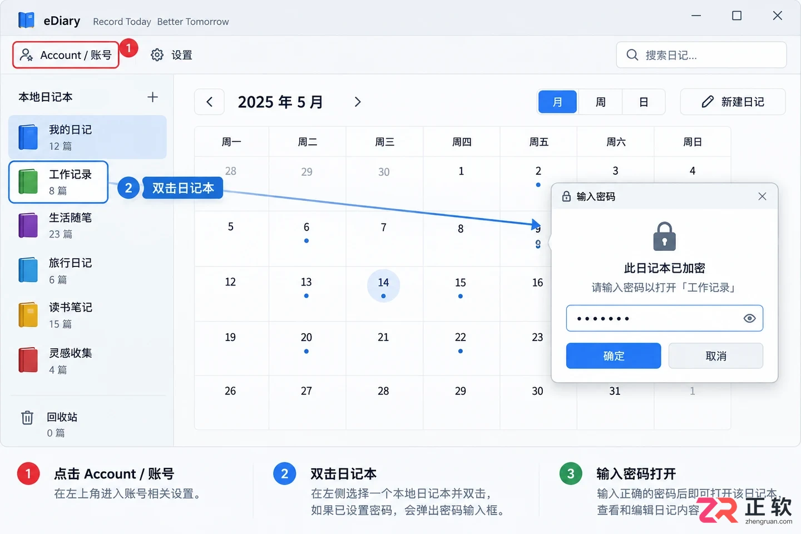Select the 读书笔记 notebook
Image resolution: width=801 pixels, height=534 pixels.
[87, 315]
